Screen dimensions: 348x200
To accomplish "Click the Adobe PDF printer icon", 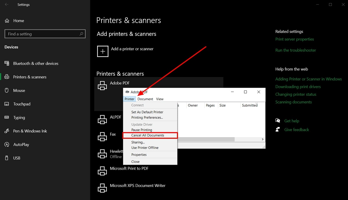I will coord(102,86).
